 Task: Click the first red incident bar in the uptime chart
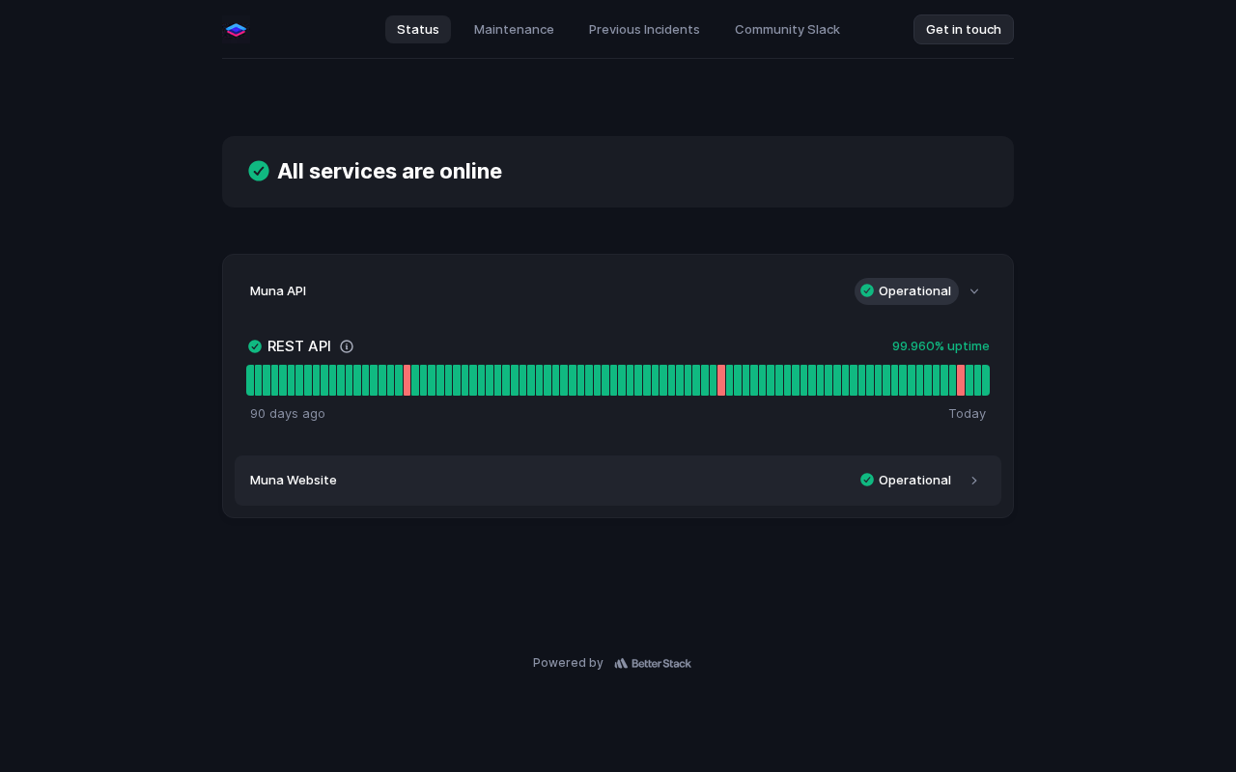(407, 380)
